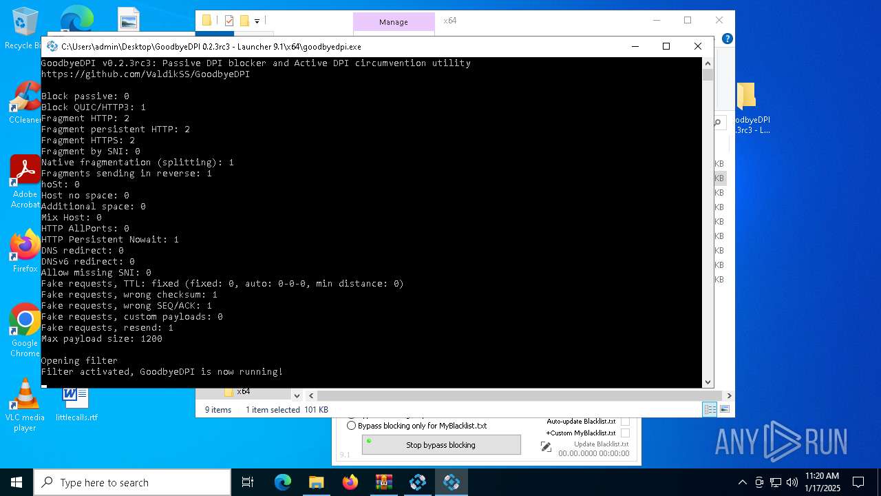
Task: Open VLC media player desktop shortcut
Action: 25,404
